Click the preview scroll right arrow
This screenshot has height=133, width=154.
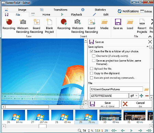pos(82,107)
